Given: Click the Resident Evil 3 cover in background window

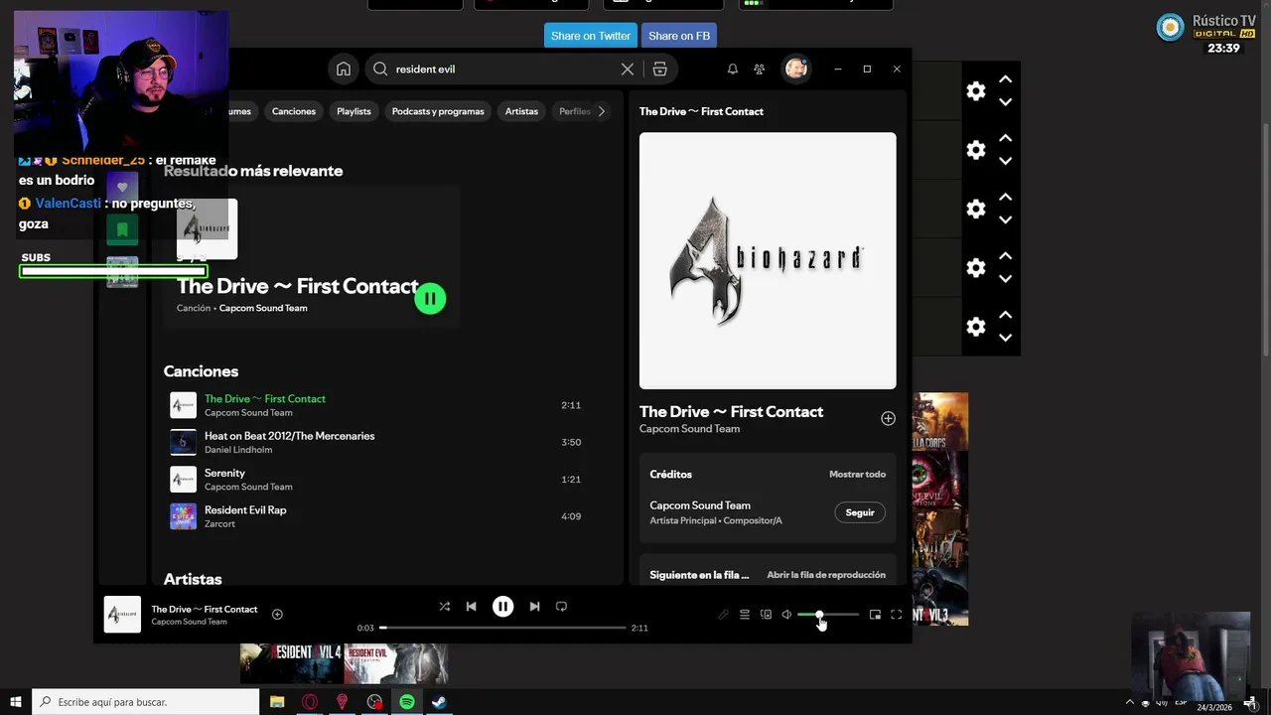Looking at the screenshot, I should pos(940,596).
